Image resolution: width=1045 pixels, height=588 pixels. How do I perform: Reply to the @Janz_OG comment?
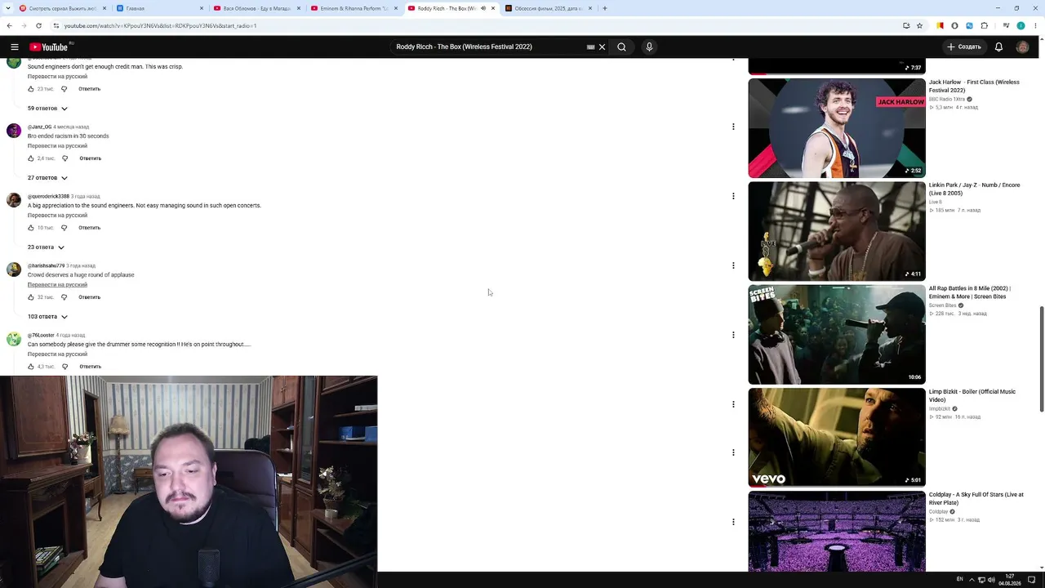tap(90, 158)
